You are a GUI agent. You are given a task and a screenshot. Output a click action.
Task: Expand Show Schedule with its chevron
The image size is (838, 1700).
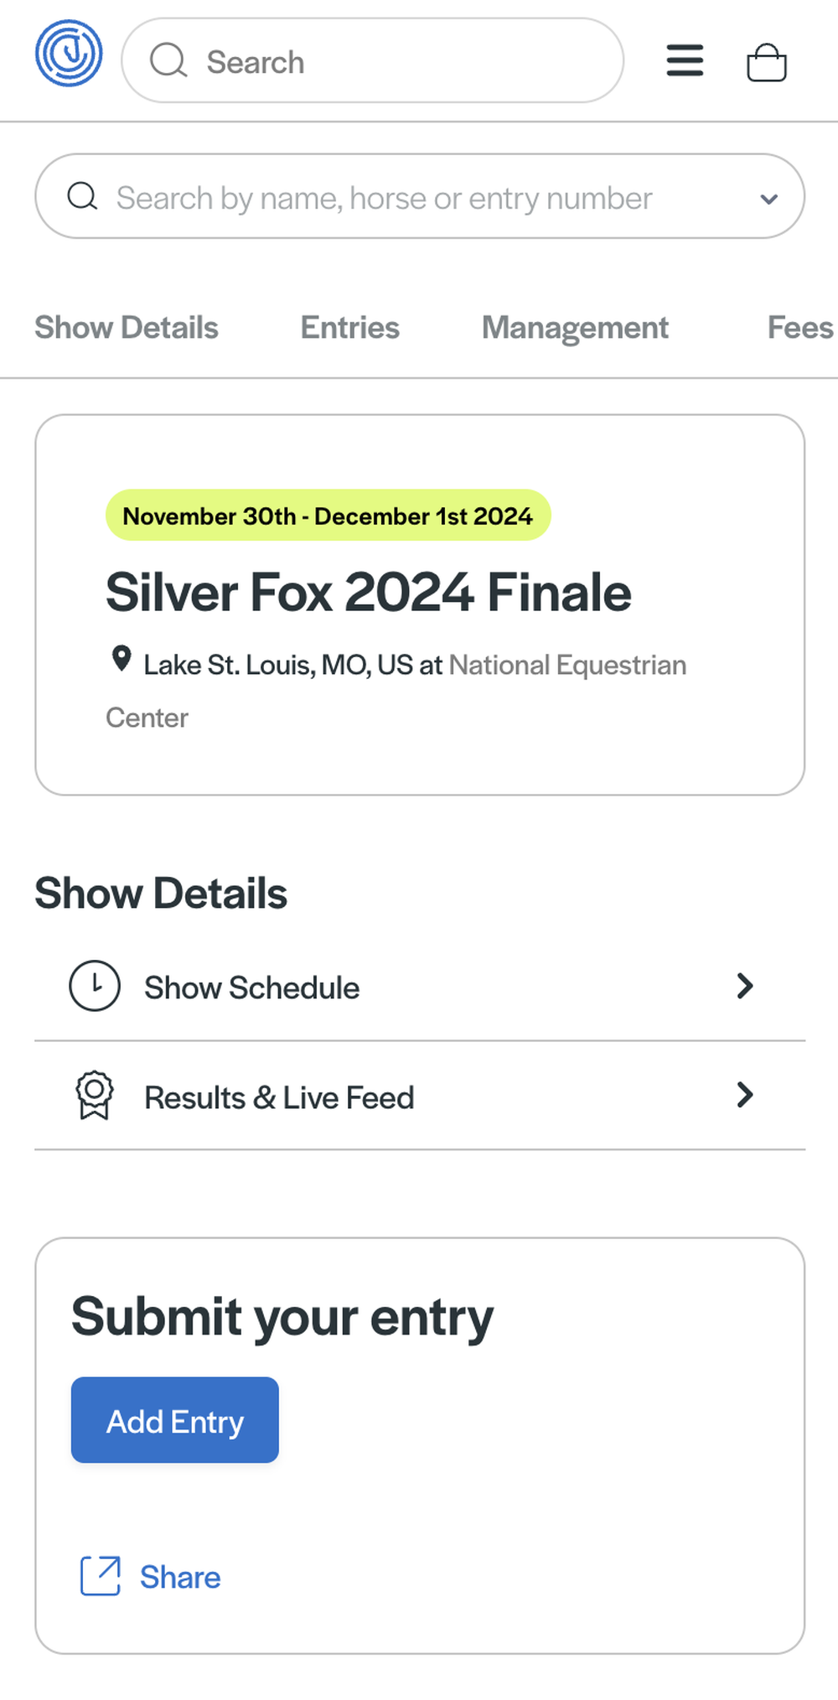[x=745, y=986]
